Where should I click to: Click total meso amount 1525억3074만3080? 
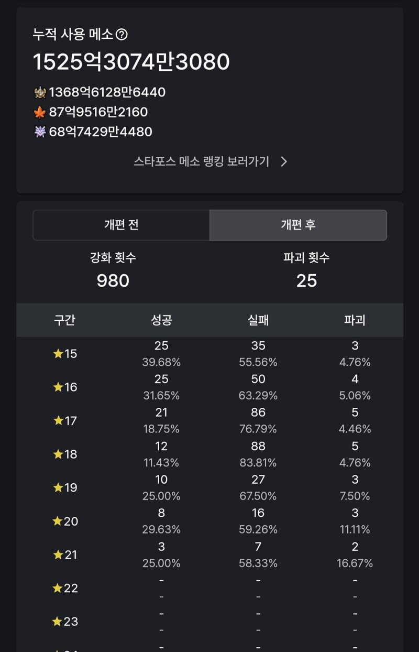pos(131,62)
